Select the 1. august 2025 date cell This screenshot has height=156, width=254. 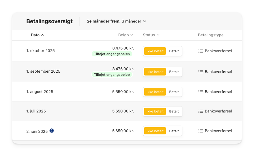point(40,92)
